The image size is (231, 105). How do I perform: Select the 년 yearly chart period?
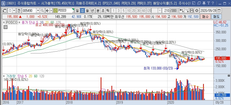coord(92,11)
